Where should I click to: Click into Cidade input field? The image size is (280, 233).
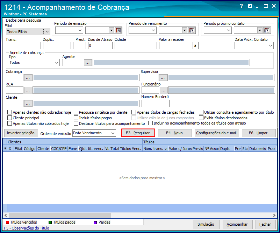click(136, 46)
